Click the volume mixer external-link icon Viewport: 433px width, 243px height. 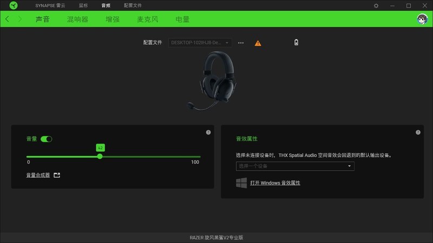pyautogui.click(x=57, y=175)
